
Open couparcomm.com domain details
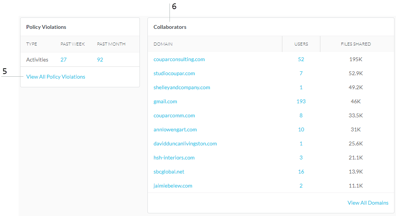point(174,115)
